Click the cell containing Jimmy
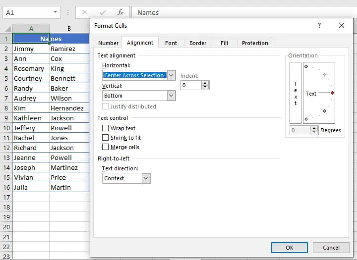The width and height of the screenshot is (357, 260). click(31, 49)
